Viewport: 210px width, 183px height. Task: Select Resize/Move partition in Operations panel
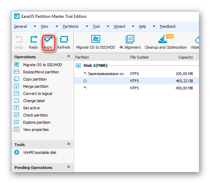tap(41, 72)
